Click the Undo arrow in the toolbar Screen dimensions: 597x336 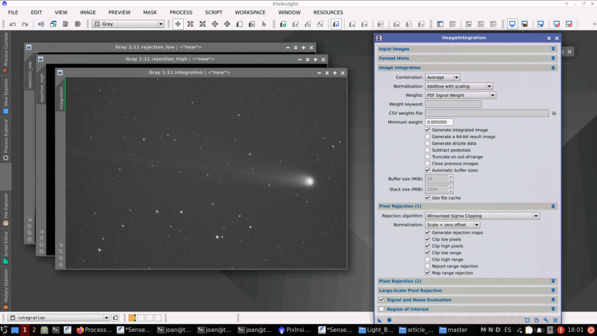pyautogui.click(x=12, y=24)
